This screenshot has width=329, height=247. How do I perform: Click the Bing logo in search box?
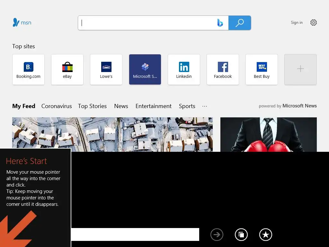pyautogui.click(x=220, y=23)
